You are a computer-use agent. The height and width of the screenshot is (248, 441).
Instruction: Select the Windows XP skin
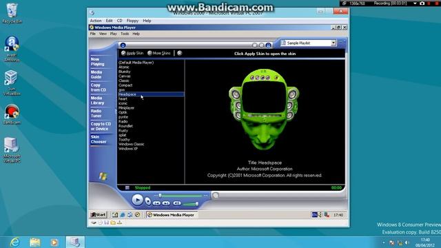pyautogui.click(x=128, y=149)
